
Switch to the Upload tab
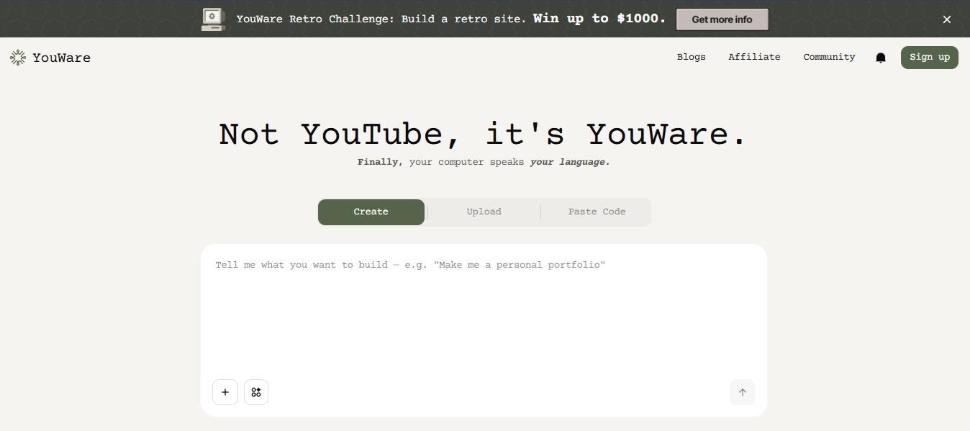point(484,212)
